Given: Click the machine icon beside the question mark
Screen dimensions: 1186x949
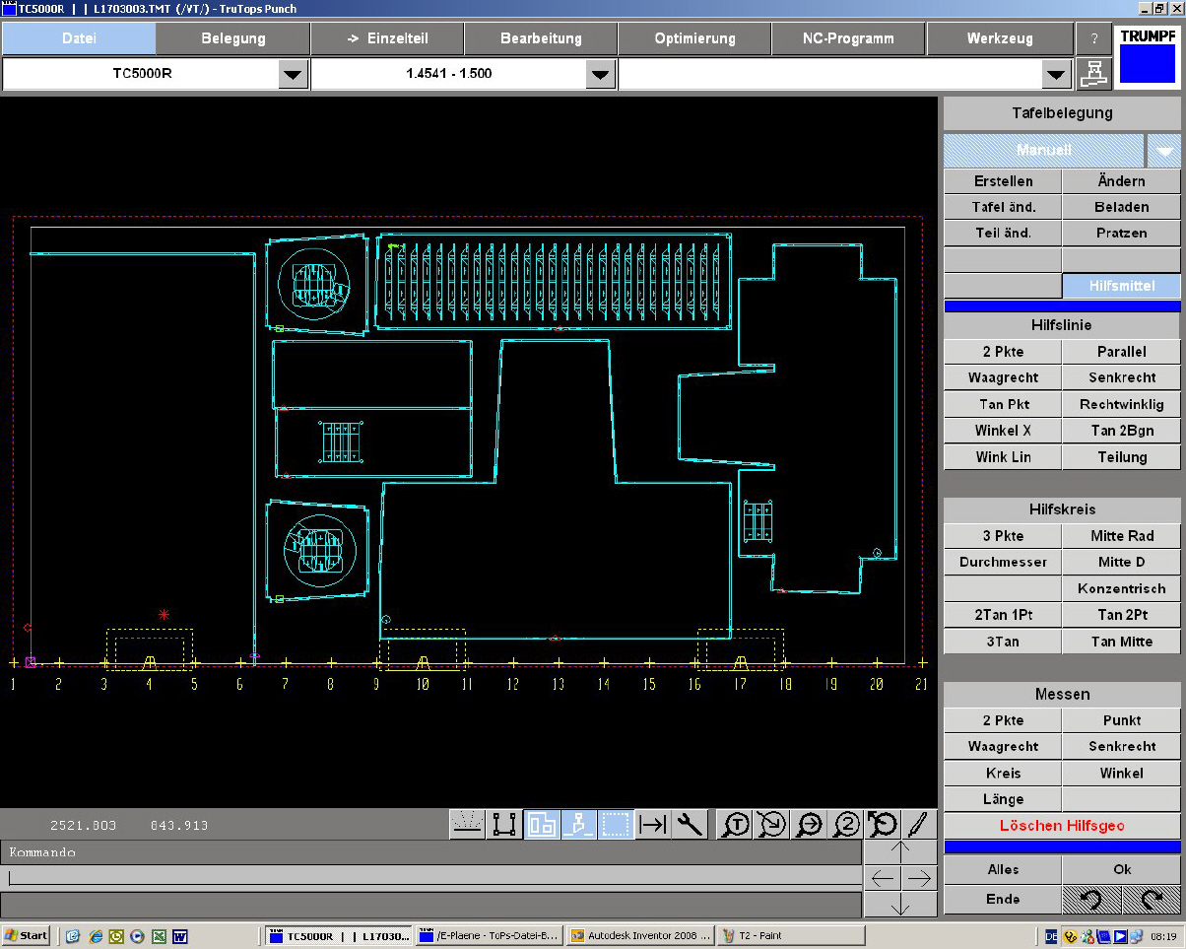Looking at the screenshot, I should pyautogui.click(x=1092, y=73).
